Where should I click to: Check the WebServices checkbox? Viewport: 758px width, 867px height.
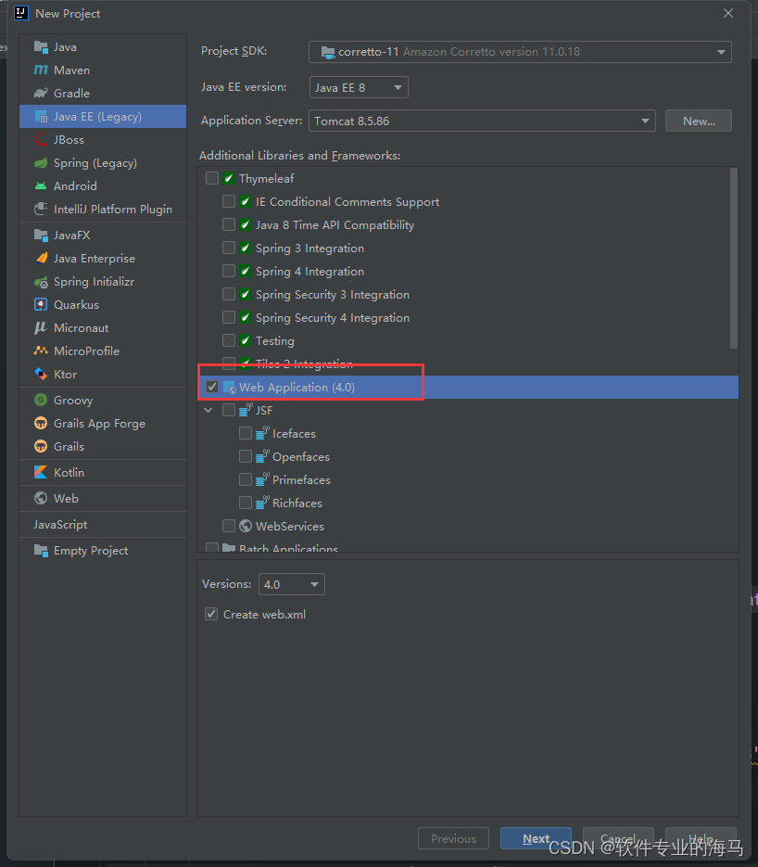[x=229, y=526]
